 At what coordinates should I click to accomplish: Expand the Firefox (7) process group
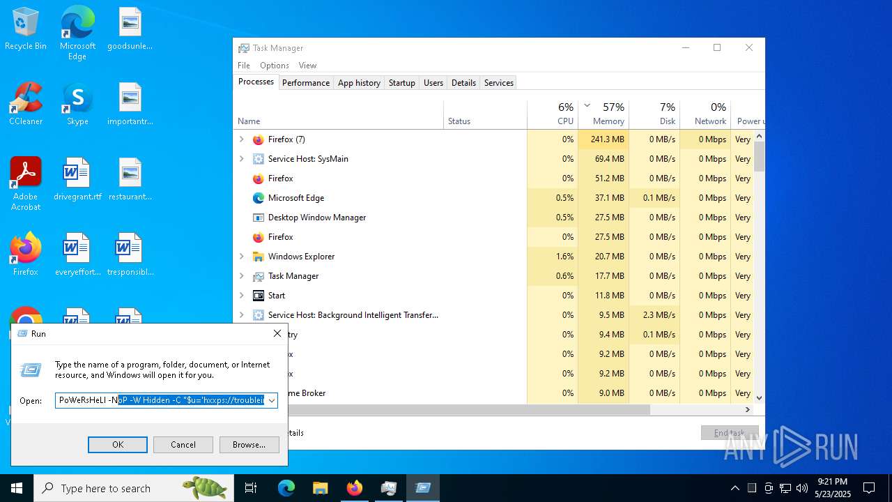(242, 139)
